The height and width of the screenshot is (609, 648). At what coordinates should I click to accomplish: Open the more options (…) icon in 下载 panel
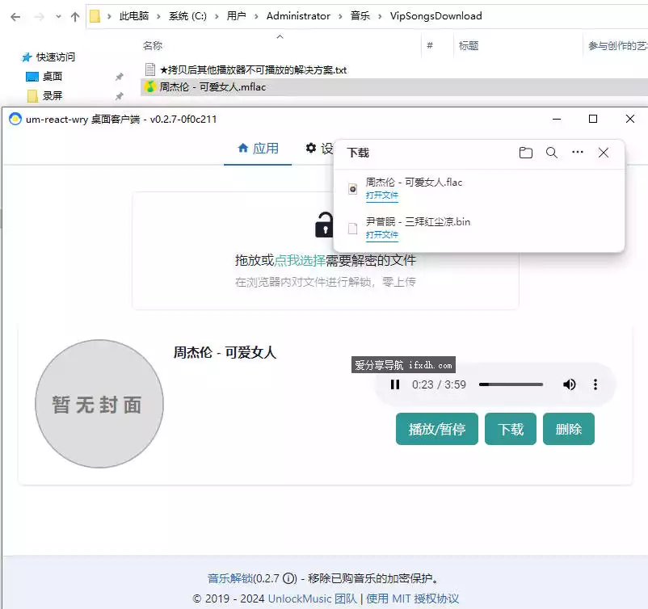point(577,153)
